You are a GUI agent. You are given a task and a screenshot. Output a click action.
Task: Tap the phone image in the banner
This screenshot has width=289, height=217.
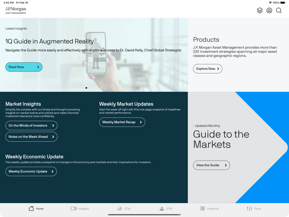(x=96, y=53)
